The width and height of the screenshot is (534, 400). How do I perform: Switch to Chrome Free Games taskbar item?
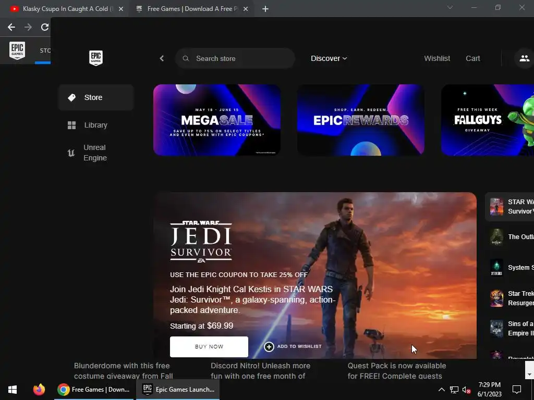point(94,390)
